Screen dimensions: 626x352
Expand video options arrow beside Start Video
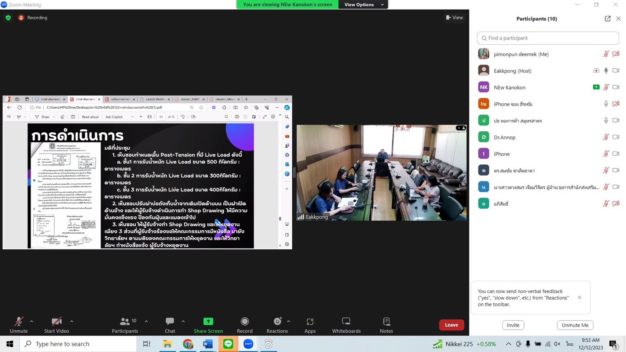pyautogui.click(x=72, y=321)
